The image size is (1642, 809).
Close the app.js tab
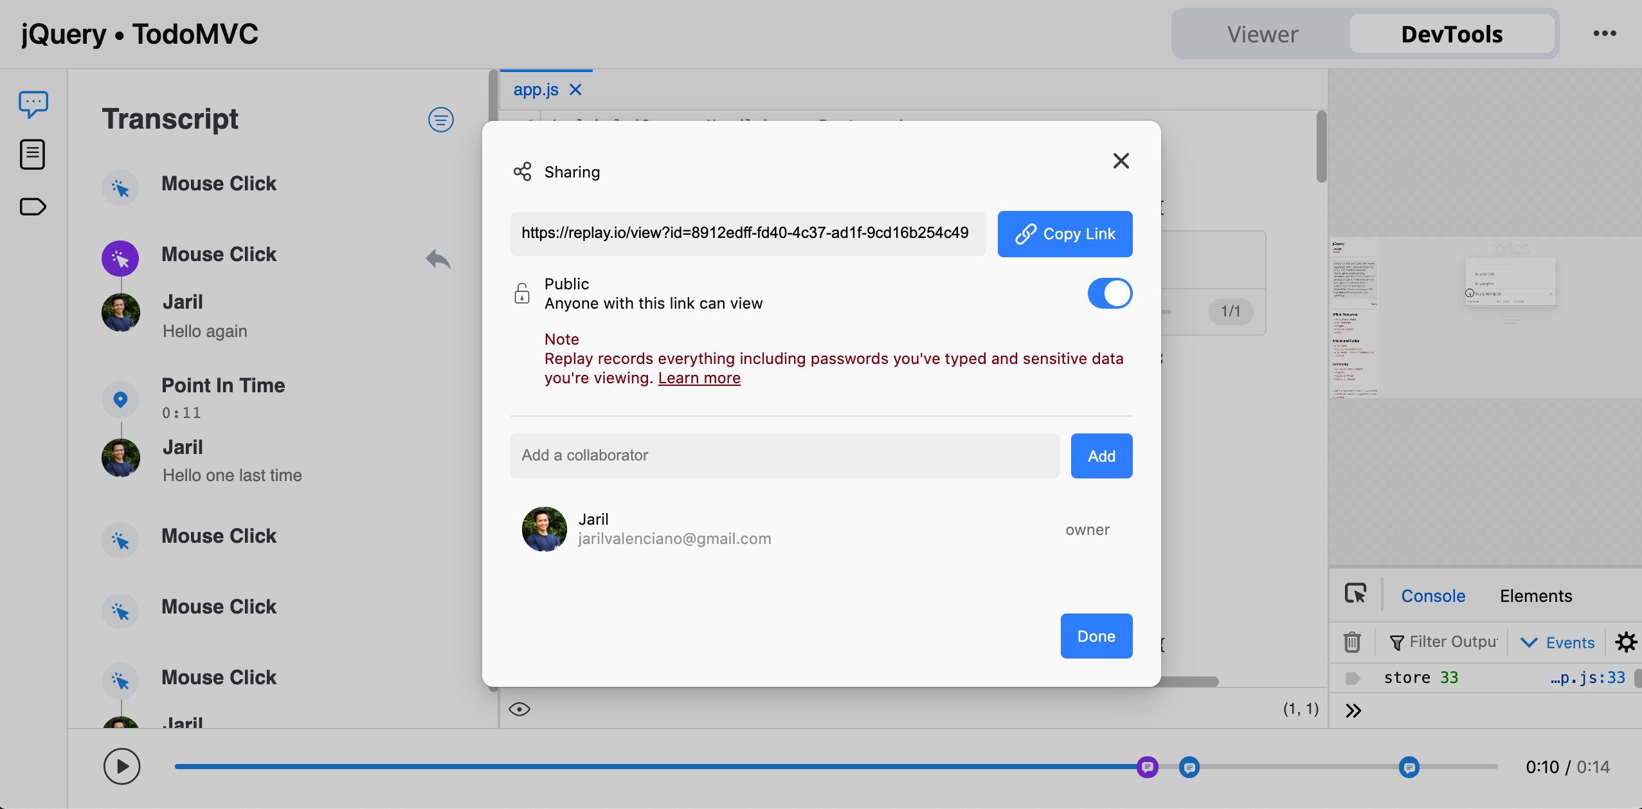click(x=575, y=89)
